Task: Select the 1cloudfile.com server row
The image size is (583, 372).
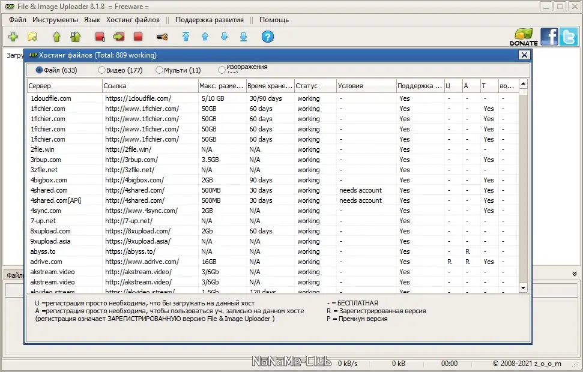Action: click(273, 98)
